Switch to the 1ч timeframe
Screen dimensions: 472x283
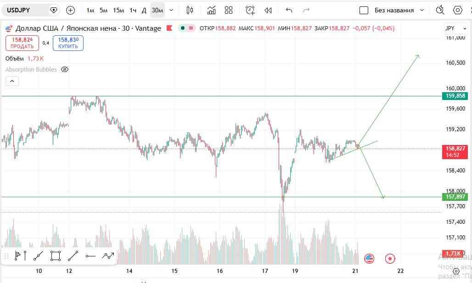pyautogui.click(x=133, y=10)
